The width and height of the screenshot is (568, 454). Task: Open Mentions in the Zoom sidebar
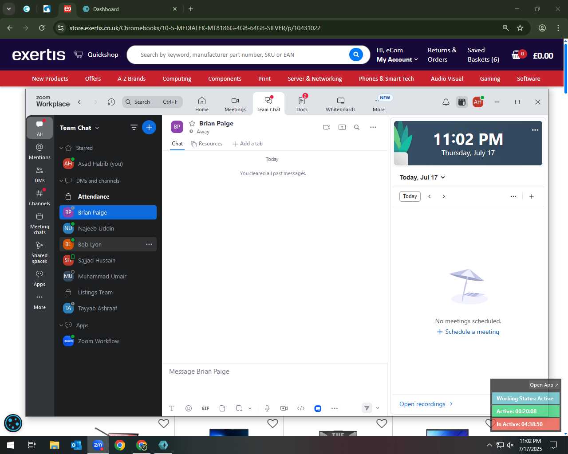39,151
